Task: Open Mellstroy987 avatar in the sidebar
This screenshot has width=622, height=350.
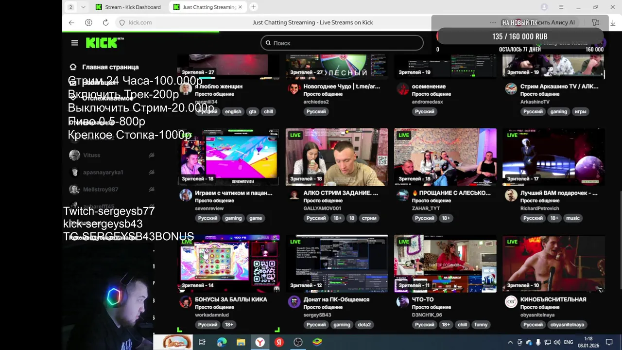Action: pos(74,189)
